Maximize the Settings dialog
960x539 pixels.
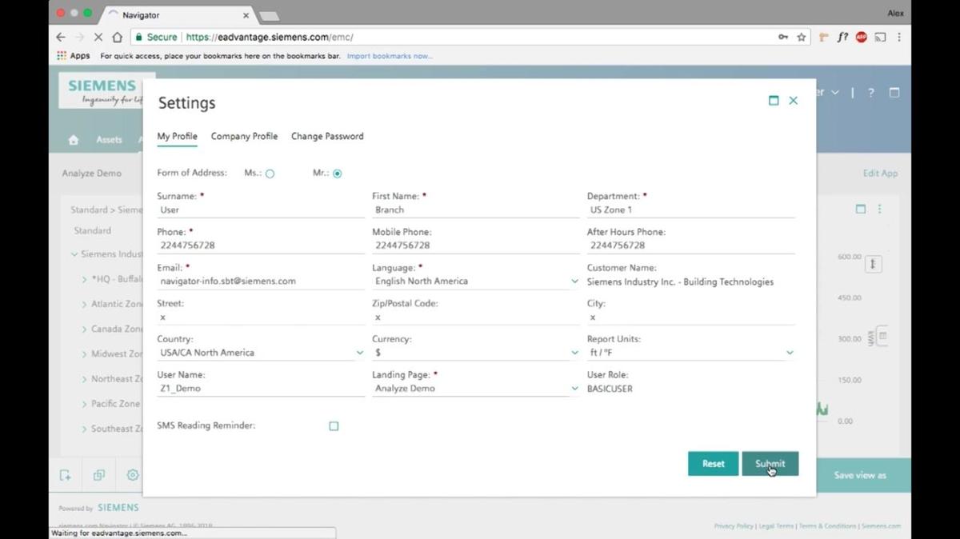(x=774, y=101)
